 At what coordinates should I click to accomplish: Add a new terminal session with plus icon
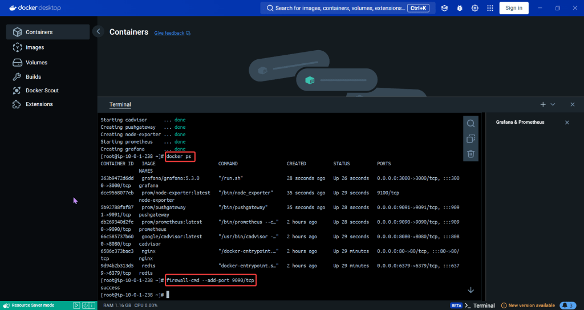(543, 105)
